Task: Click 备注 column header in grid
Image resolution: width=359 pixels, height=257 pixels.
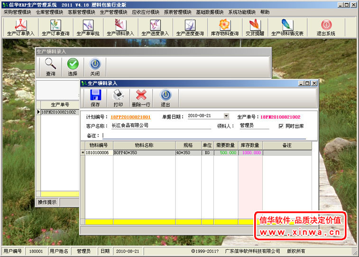Action: click(287, 145)
